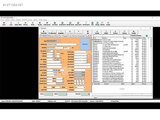The width and height of the screenshot is (160, 120).
Task: Click the blue icon right of Stokta olanlar
Action: click(x=147, y=36)
